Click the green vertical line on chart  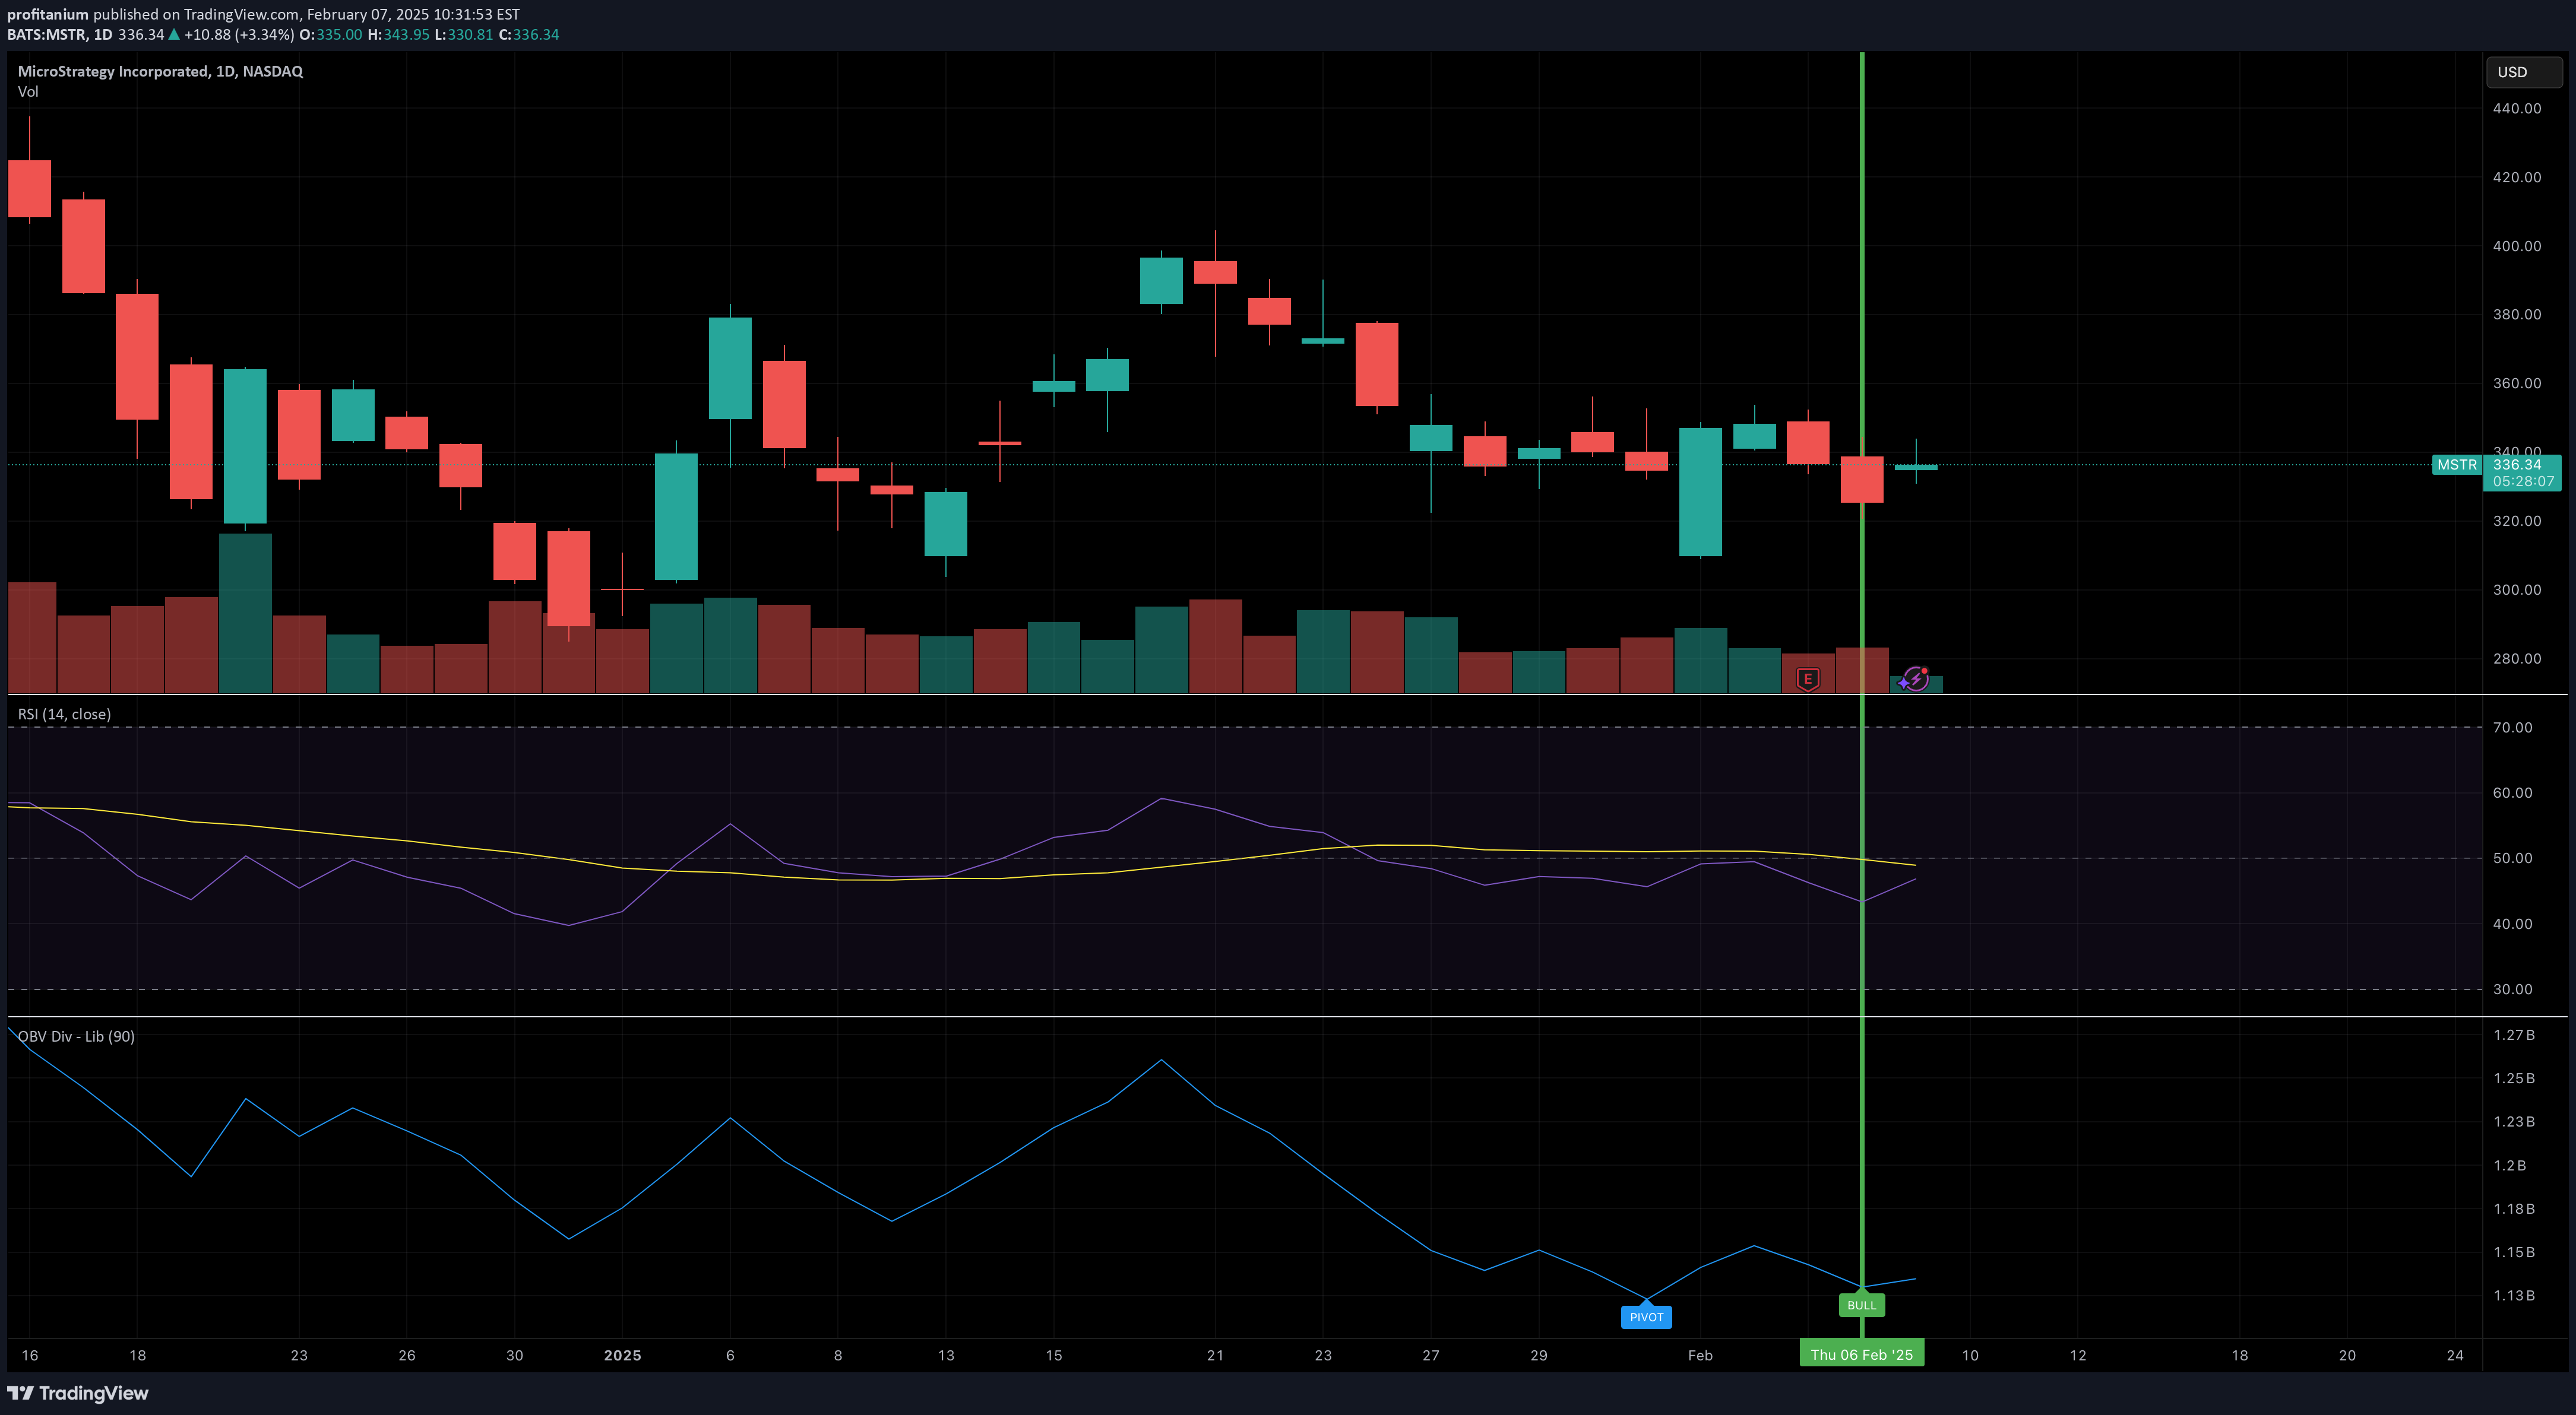tap(1861, 250)
